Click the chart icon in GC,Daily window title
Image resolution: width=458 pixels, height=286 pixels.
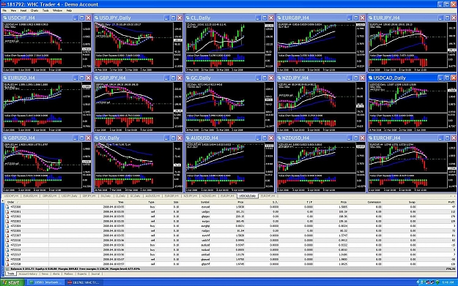point(188,78)
